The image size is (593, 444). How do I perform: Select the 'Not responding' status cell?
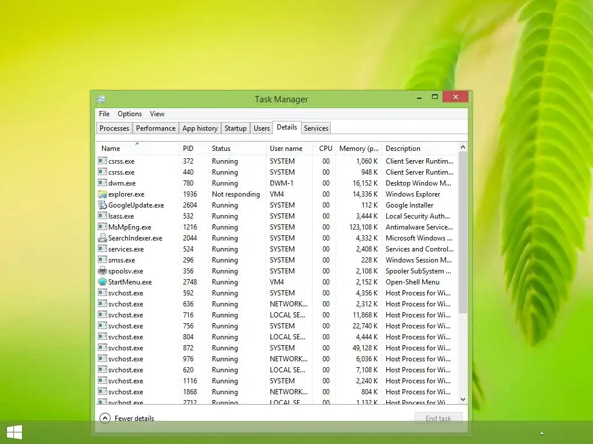[x=236, y=194]
